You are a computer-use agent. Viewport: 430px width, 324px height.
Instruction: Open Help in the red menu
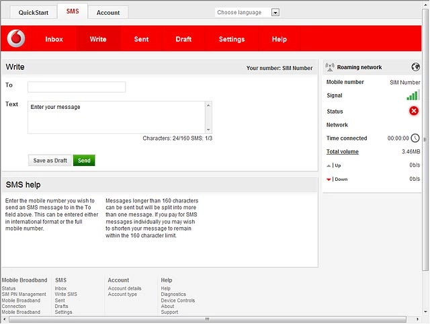[x=279, y=39]
